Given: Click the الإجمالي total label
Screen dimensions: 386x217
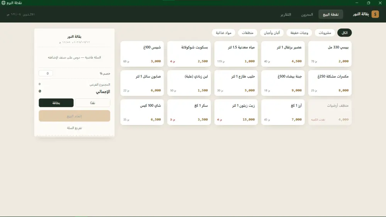Looking at the screenshot, I should (103, 91).
